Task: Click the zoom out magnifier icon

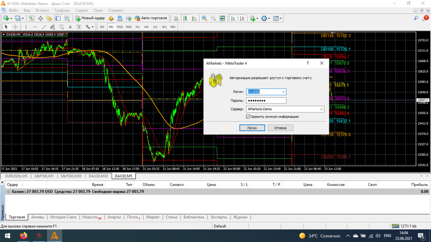Action: [x=213, y=18]
